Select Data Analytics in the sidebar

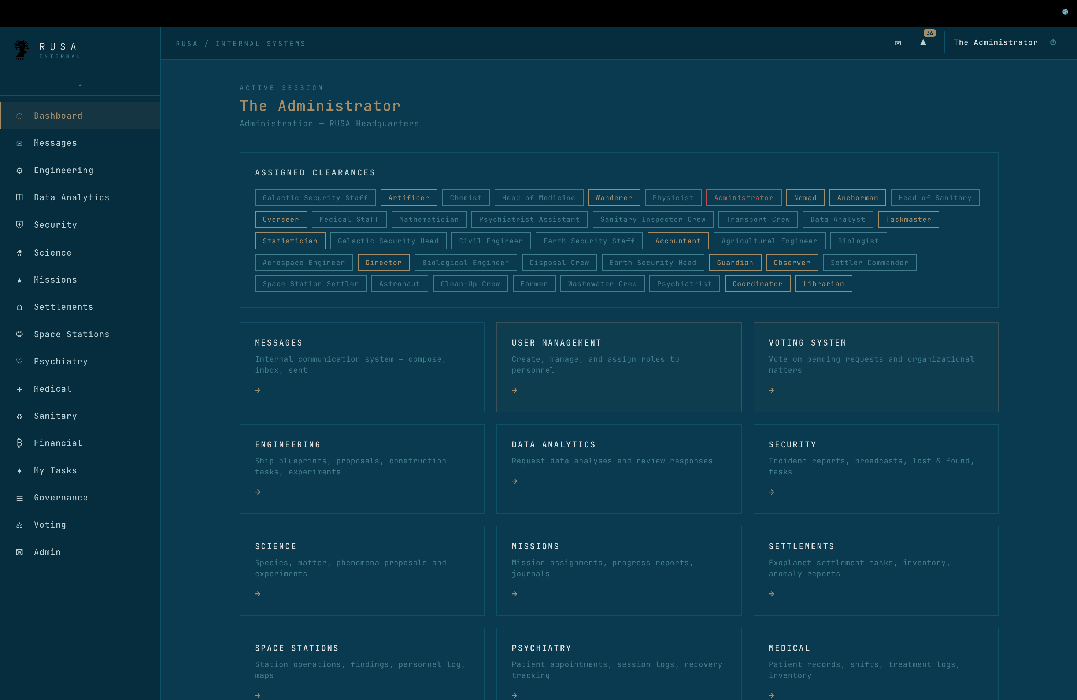(x=81, y=197)
